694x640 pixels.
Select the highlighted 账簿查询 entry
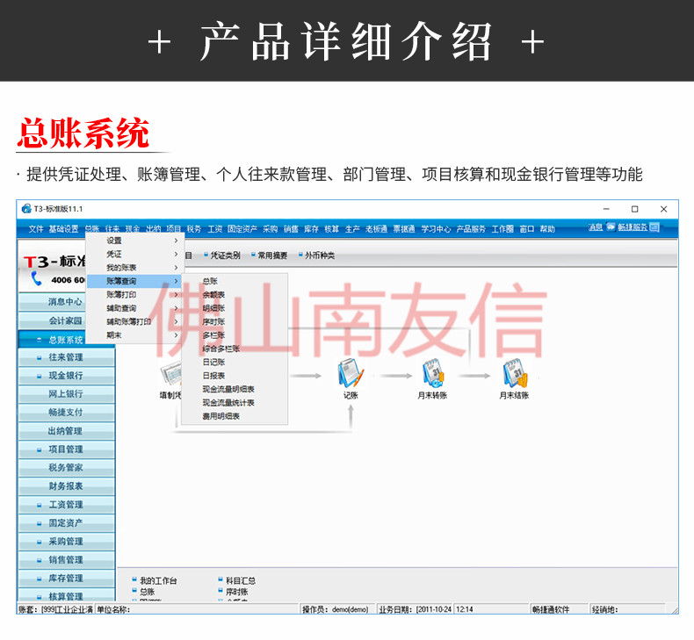(135, 281)
